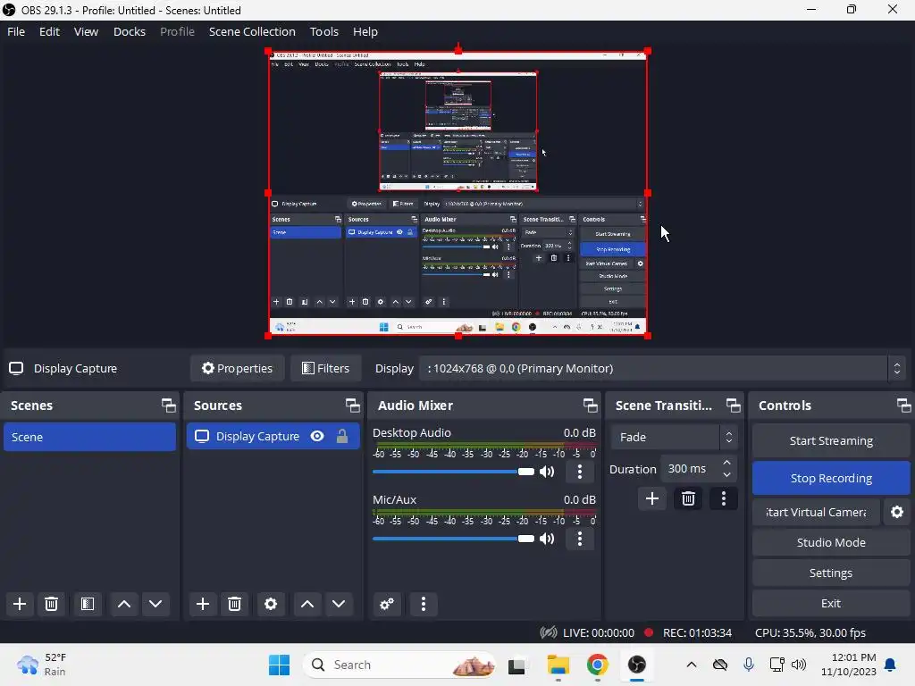Open source properties gear in Sources panel
Image resolution: width=915 pixels, height=686 pixels.
(x=271, y=604)
